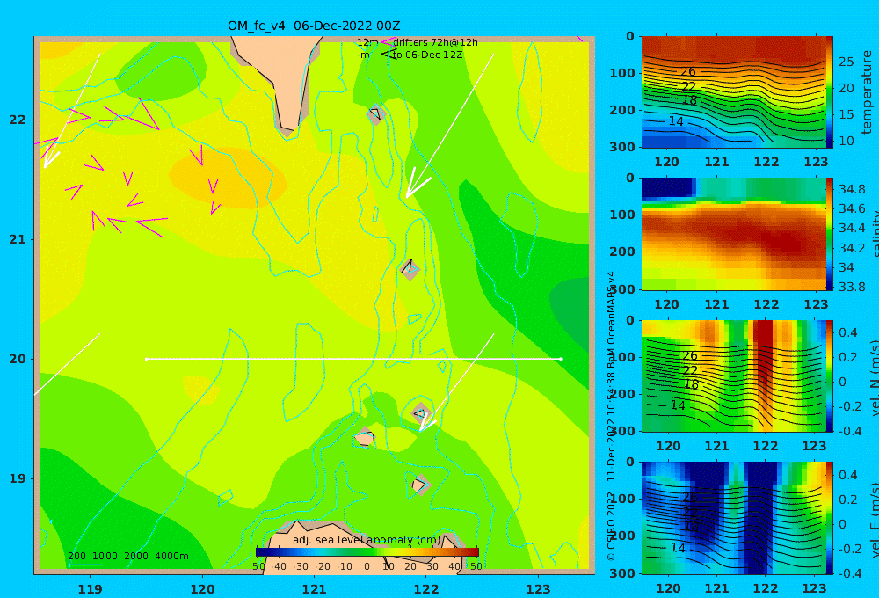Screen dimensions: 879x598
Task: Select the 'adj. sea level anomaly (cm)' label
Action: pyautogui.click(x=367, y=540)
